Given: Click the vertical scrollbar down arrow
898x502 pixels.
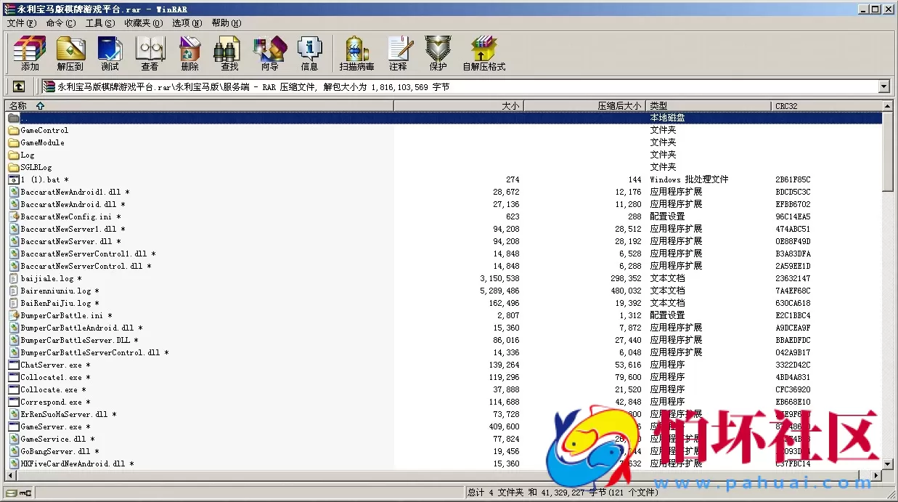Looking at the screenshot, I should (888, 463).
